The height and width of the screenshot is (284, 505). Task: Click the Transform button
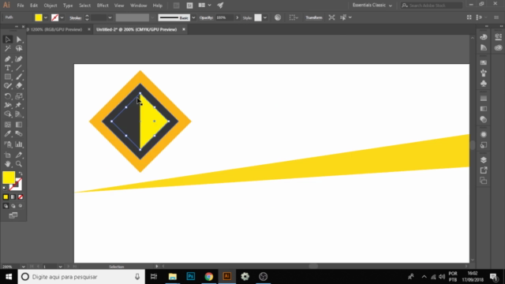(314, 17)
